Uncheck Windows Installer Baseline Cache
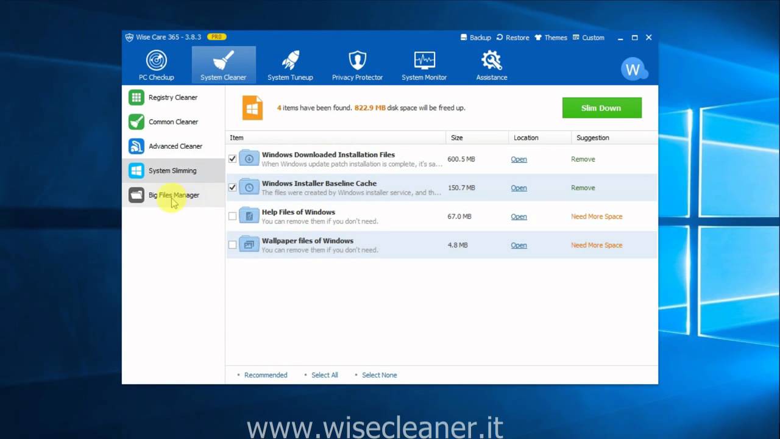780x439 pixels. point(232,187)
